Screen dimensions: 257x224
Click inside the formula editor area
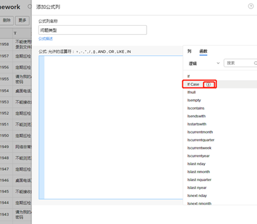113,127
